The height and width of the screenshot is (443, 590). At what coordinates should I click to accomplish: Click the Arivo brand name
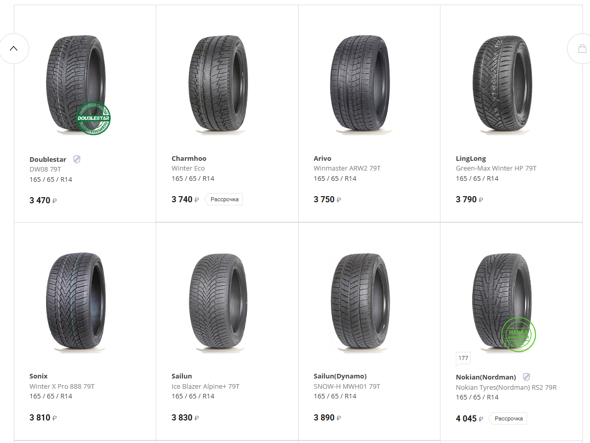point(322,159)
